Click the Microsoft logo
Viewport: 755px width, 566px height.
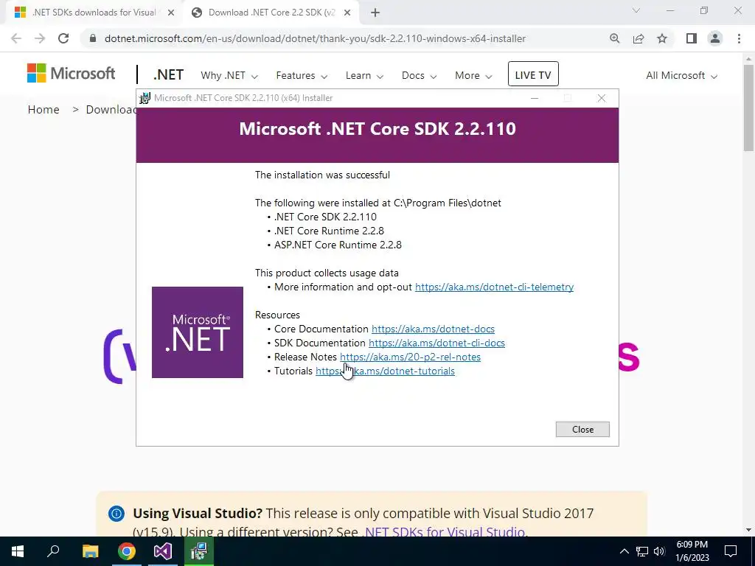72,73
